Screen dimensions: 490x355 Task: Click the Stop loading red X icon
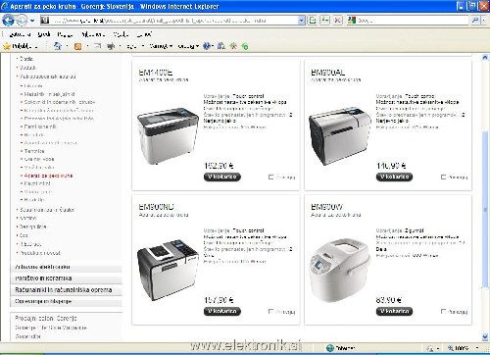click(x=337, y=21)
